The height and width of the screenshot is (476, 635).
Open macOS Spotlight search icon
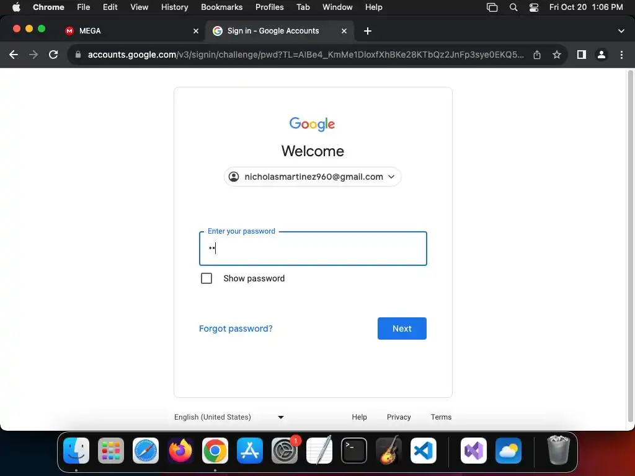[x=513, y=7]
